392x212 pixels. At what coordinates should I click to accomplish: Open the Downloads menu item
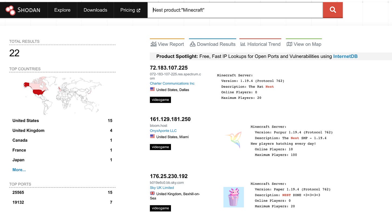95,10
